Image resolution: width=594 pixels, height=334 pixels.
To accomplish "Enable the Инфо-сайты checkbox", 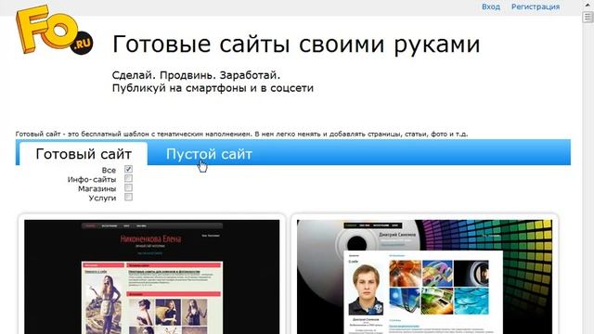I will point(128,178).
